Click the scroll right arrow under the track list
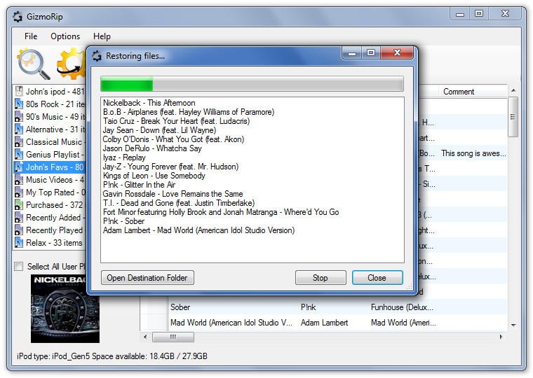The width and height of the screenshot is (533, 378). (x=501, y=337)
